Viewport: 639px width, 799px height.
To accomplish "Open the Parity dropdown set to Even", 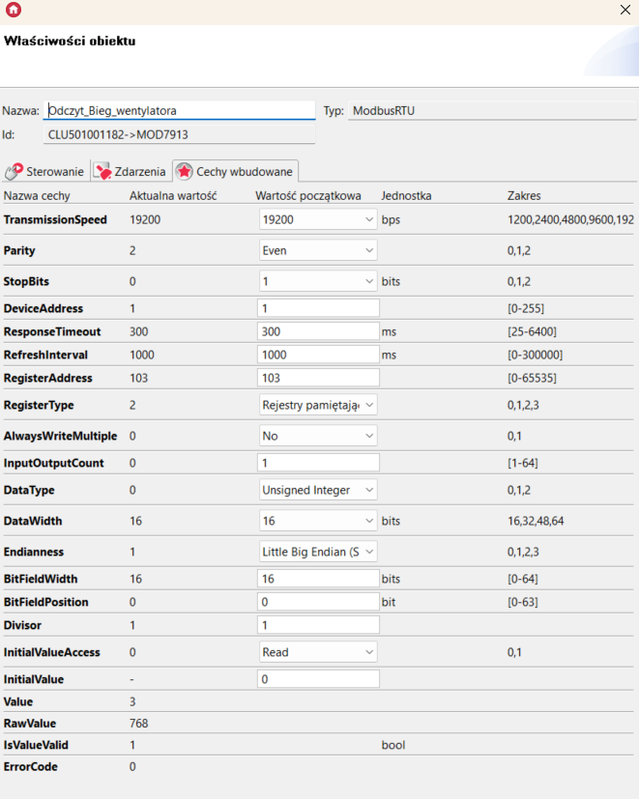I will [x=317, y=250].
